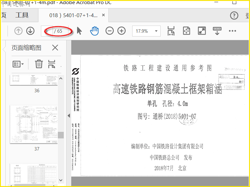Click the page total / 65 text

[58, 31]
